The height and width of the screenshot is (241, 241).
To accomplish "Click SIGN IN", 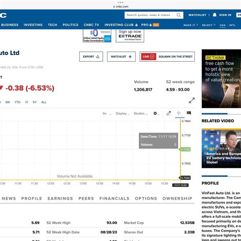I will (225, 15).
